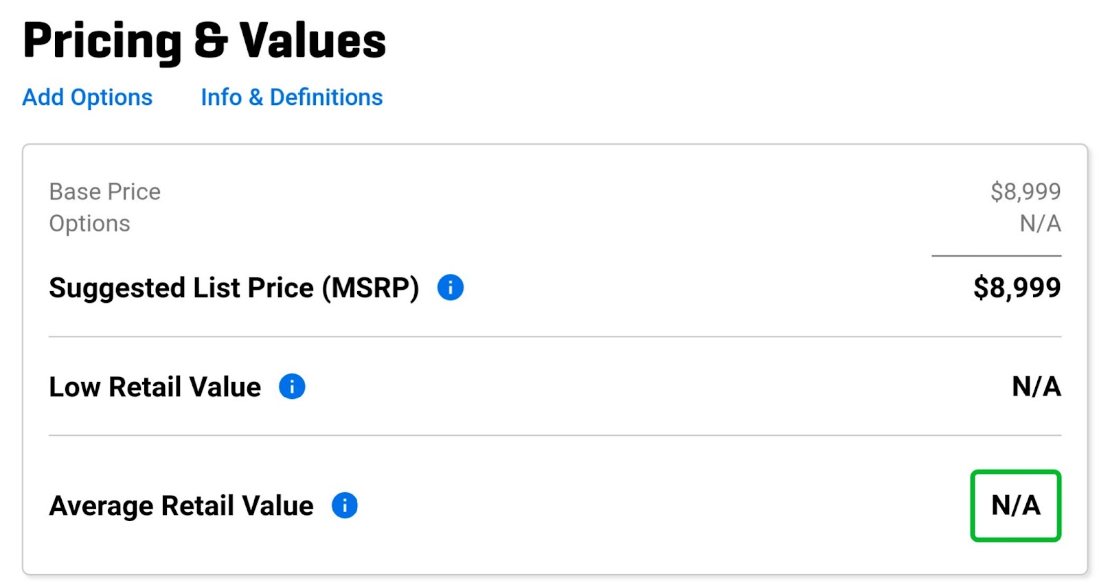
Task: Click the Options N/A value
Action: pos(1041,224)
